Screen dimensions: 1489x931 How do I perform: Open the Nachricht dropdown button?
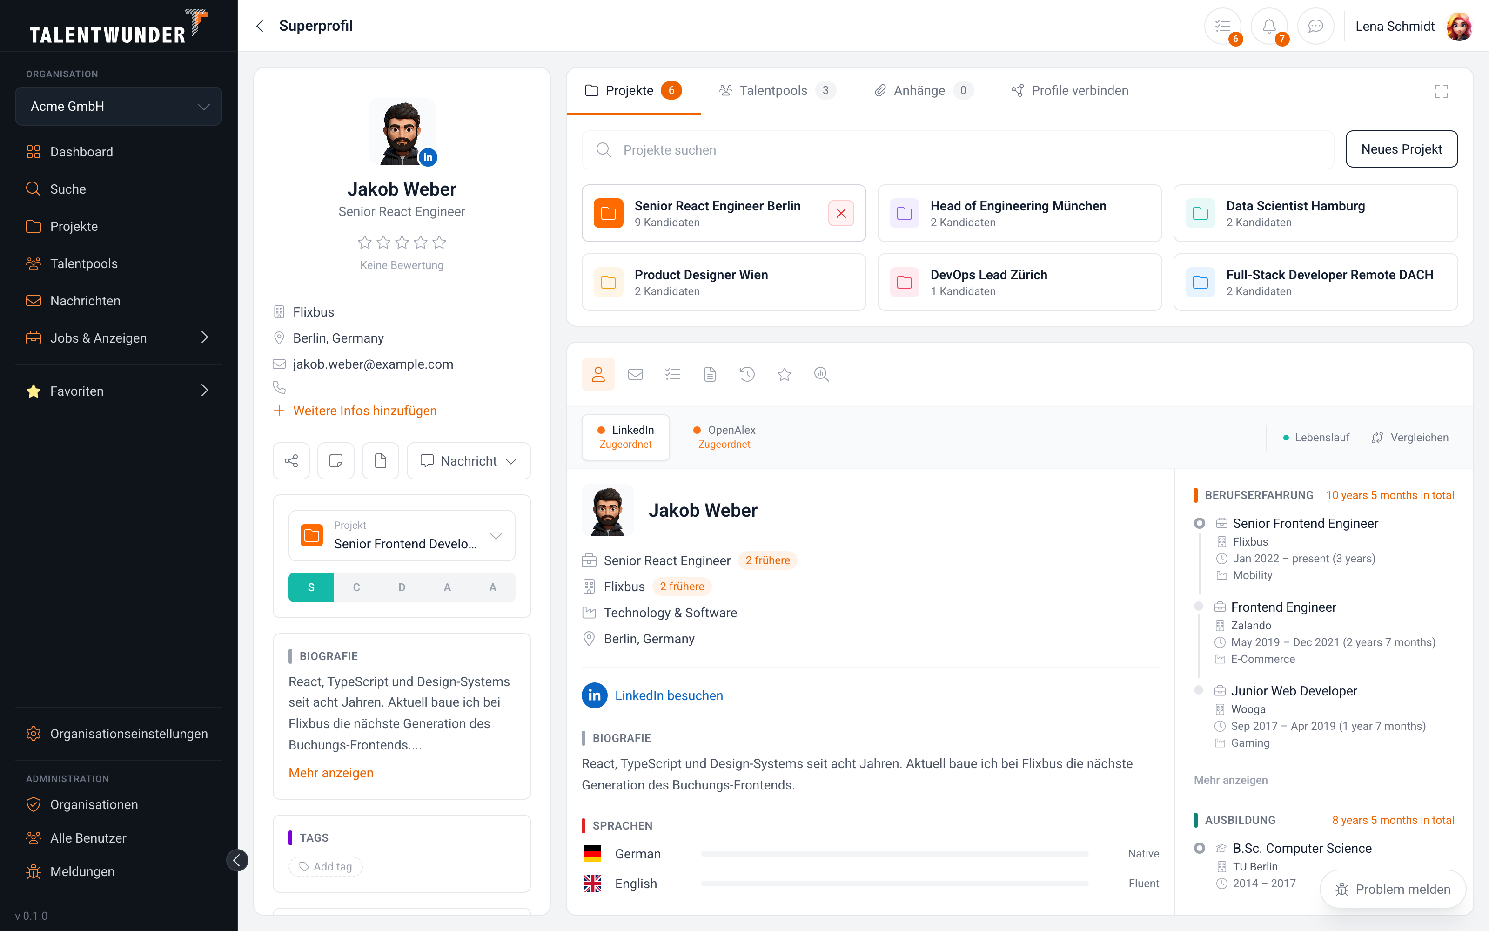469,460
